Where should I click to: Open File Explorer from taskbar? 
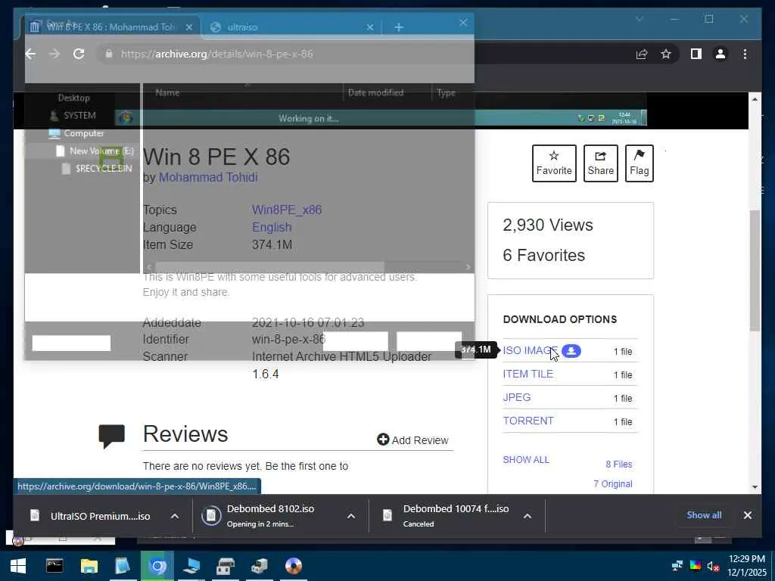pos(89,566)
